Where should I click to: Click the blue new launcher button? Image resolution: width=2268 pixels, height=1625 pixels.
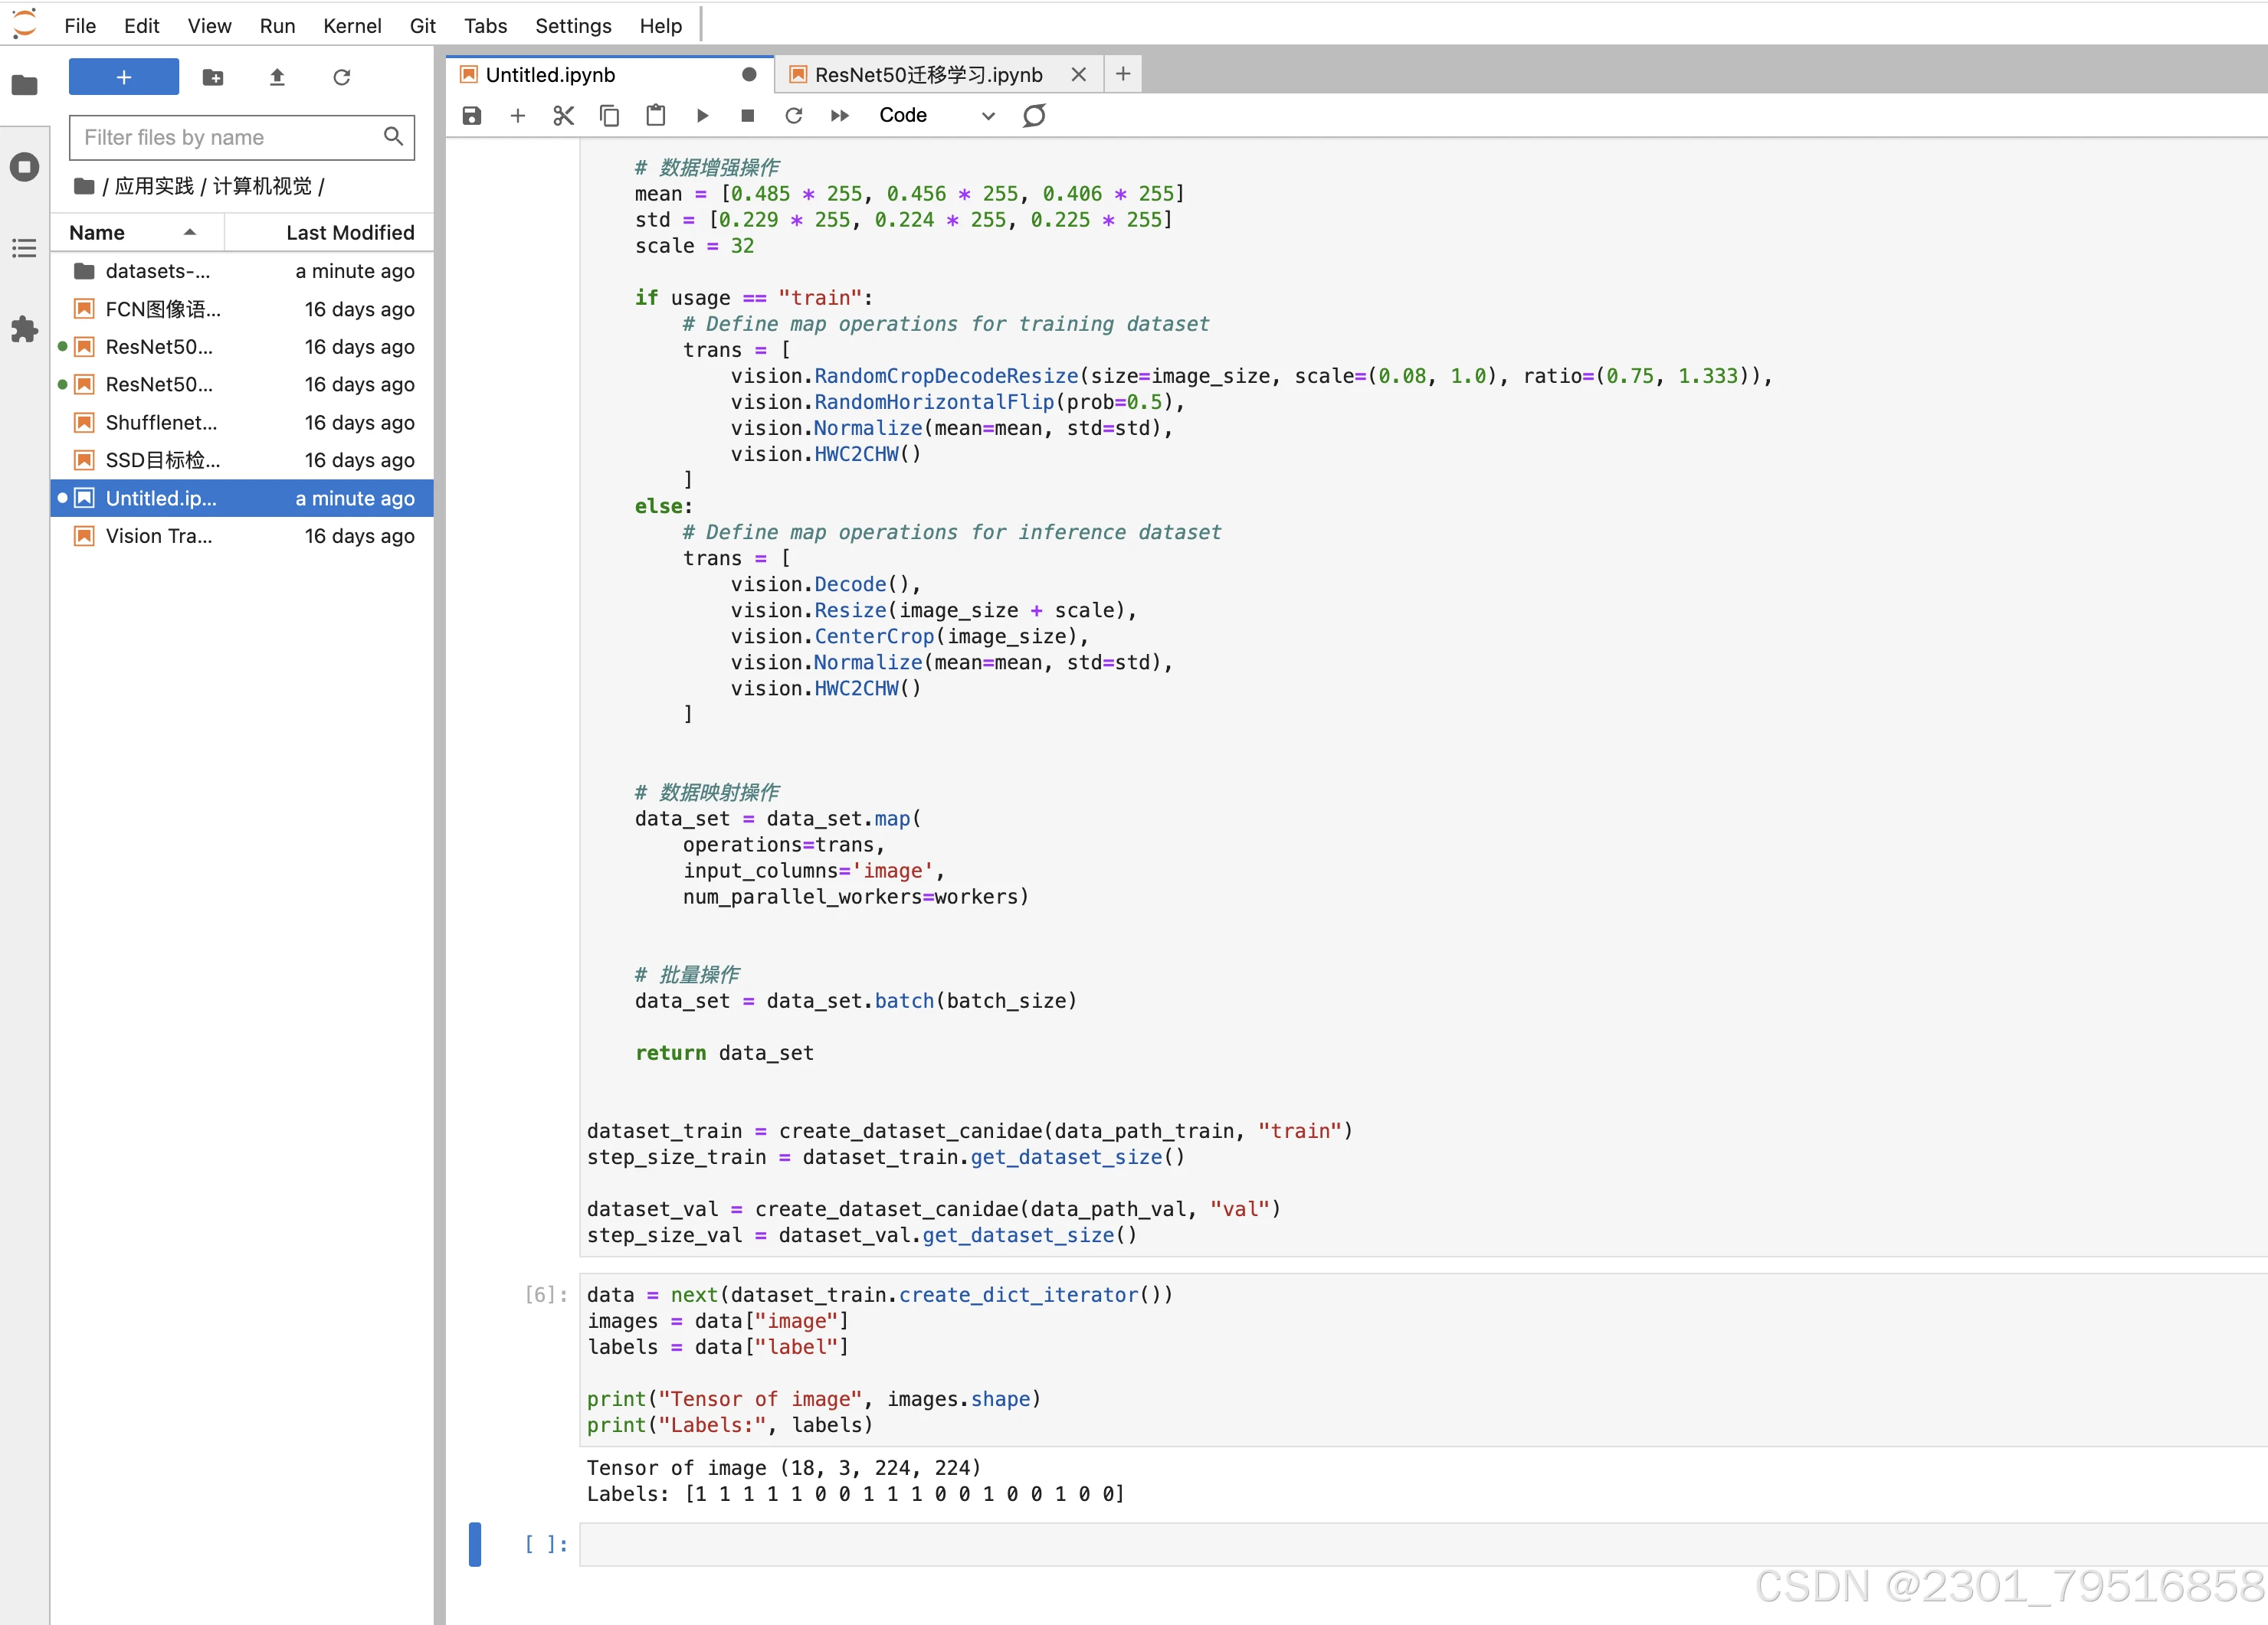click(x=123, y=77)
